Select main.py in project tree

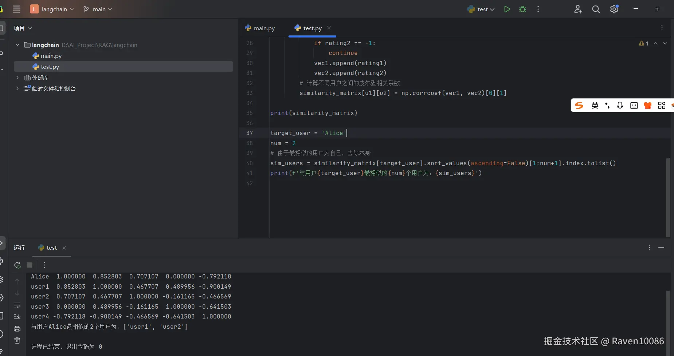(51, 56)
